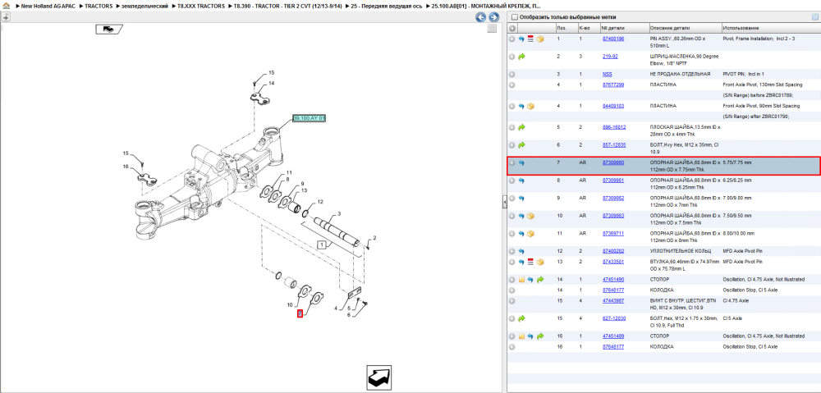The image size is (821, 393).
Task: Click the green arrow icon in the 219-92 row
Action: point(521,57)
